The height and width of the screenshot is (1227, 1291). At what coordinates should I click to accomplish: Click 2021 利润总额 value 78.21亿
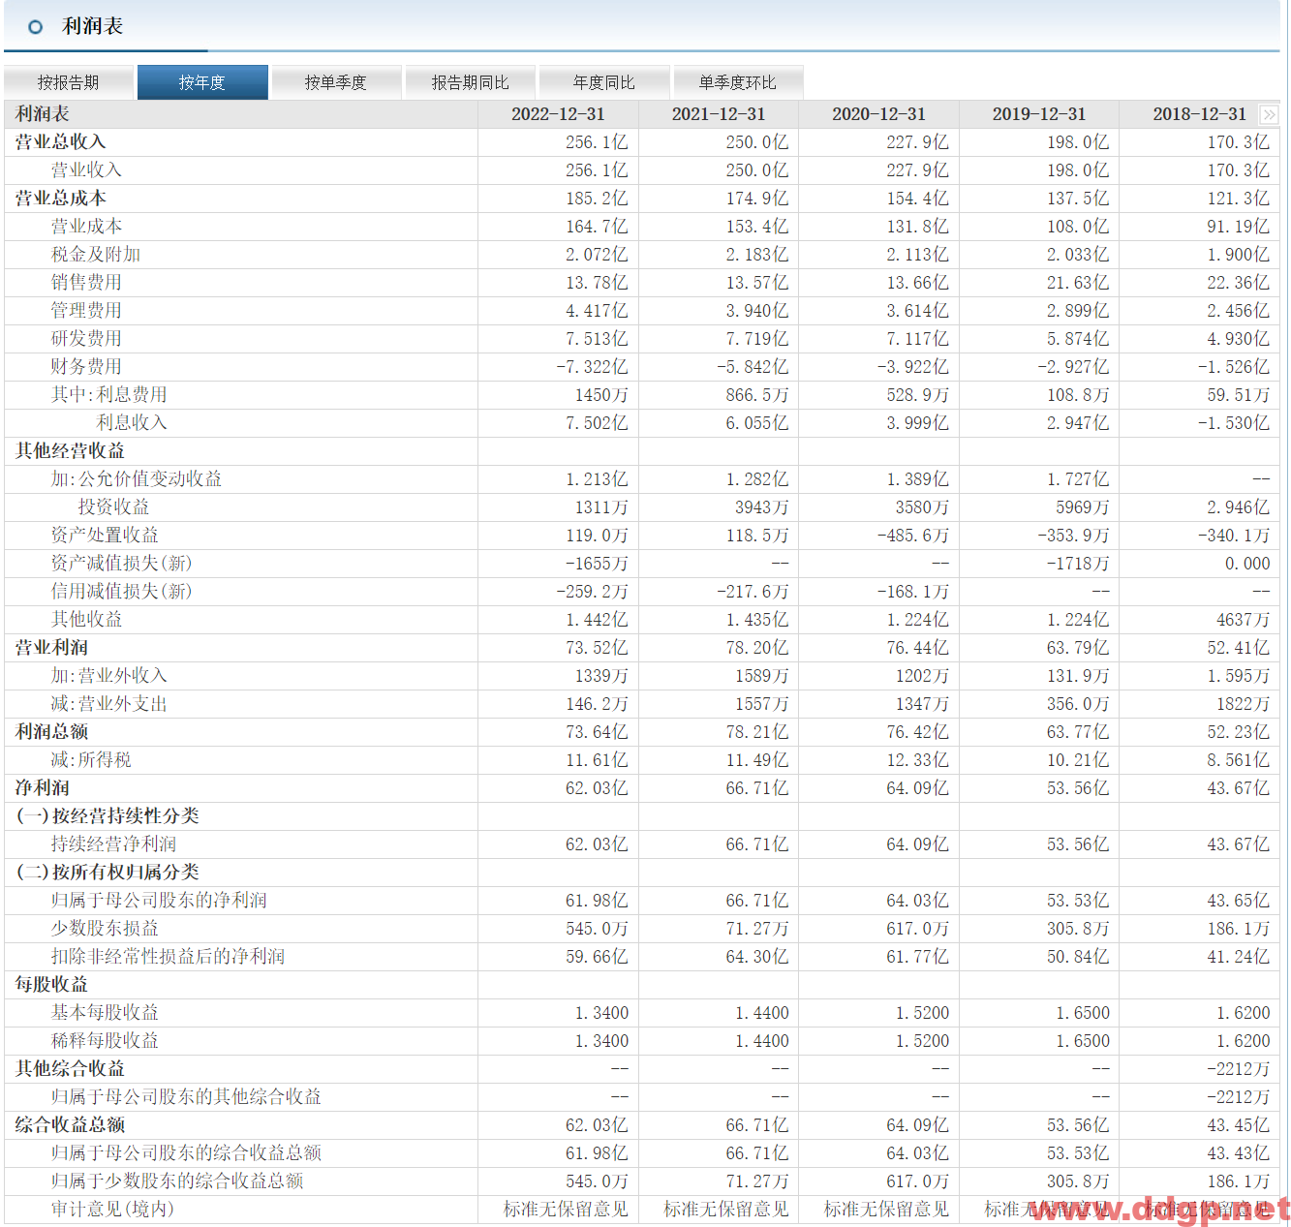pos(757,732)
